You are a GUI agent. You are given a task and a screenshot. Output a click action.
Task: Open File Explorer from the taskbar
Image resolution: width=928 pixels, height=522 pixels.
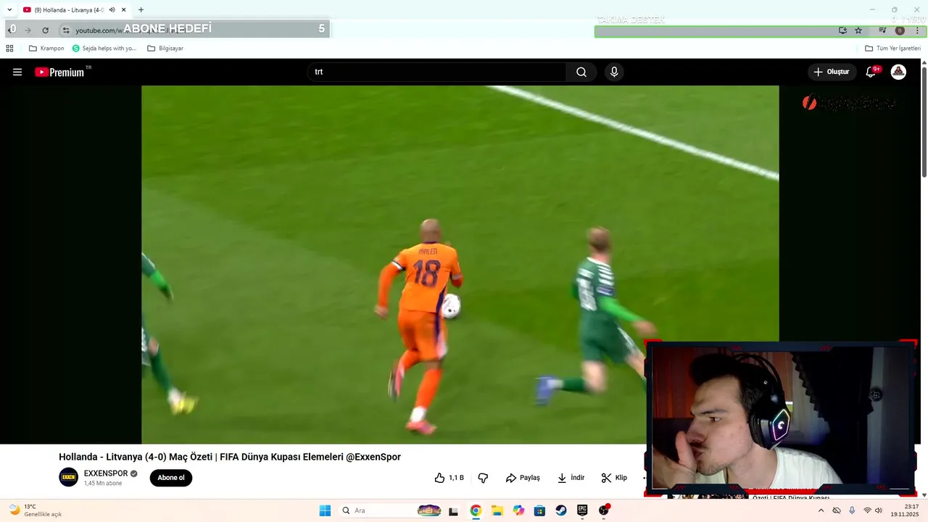click(x=497, y=510)
